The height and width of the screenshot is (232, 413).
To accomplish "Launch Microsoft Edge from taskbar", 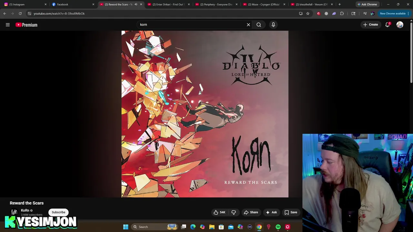I will [193, 227].
